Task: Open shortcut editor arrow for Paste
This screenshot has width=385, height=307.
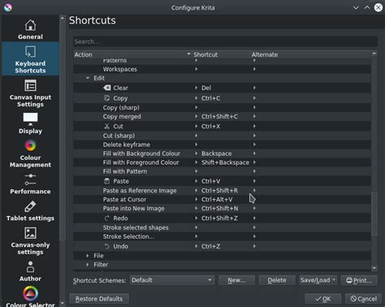Action: pos(197,181)
